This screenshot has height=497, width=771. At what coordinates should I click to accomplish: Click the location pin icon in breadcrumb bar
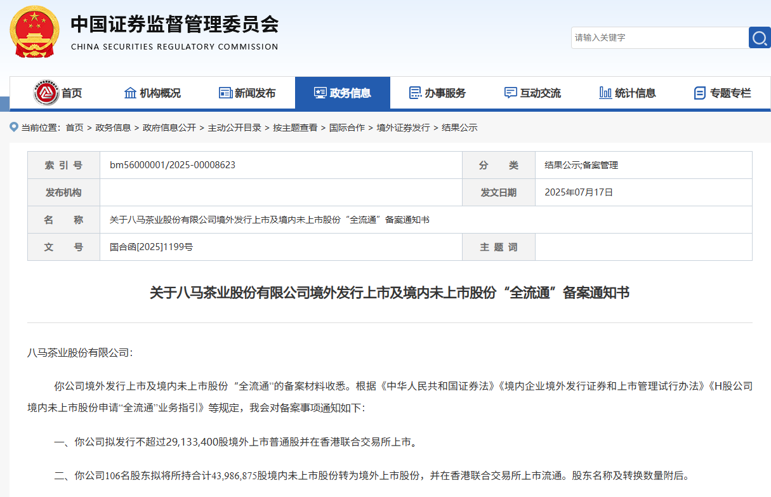[13, 127]
